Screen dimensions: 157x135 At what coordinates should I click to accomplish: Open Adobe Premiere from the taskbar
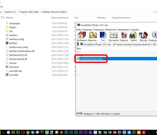tap(86, 132)
